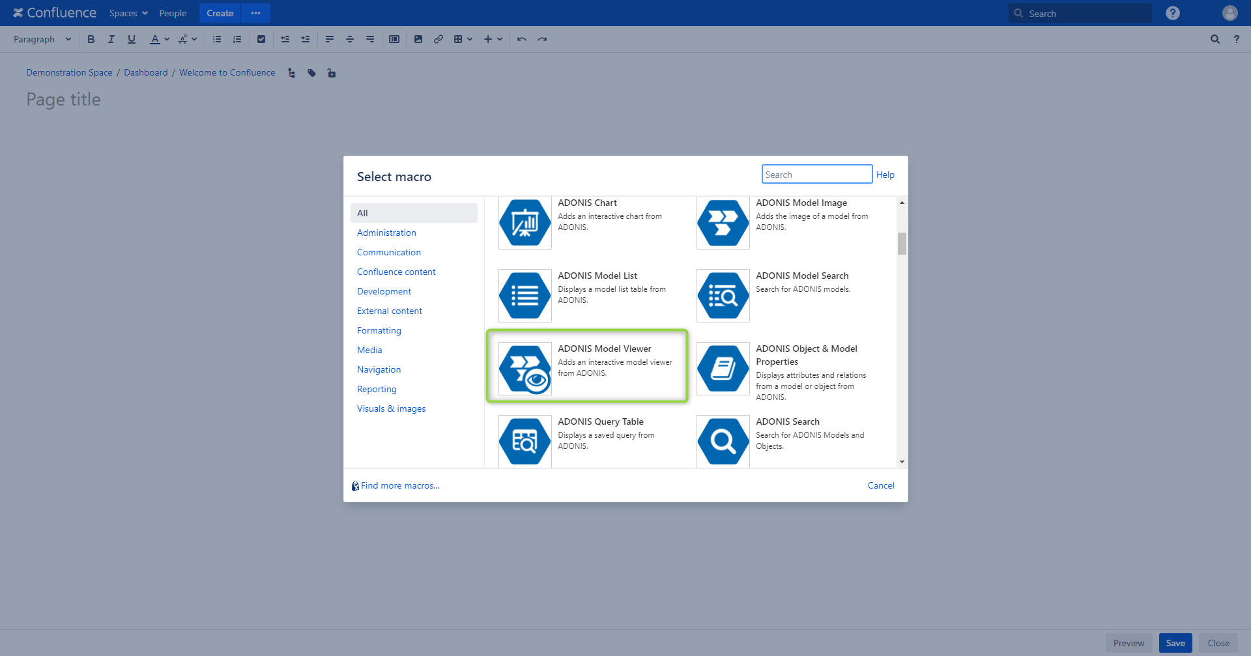
Task: Open the user profile avatar menu
Action: (x=1230, y=13)
